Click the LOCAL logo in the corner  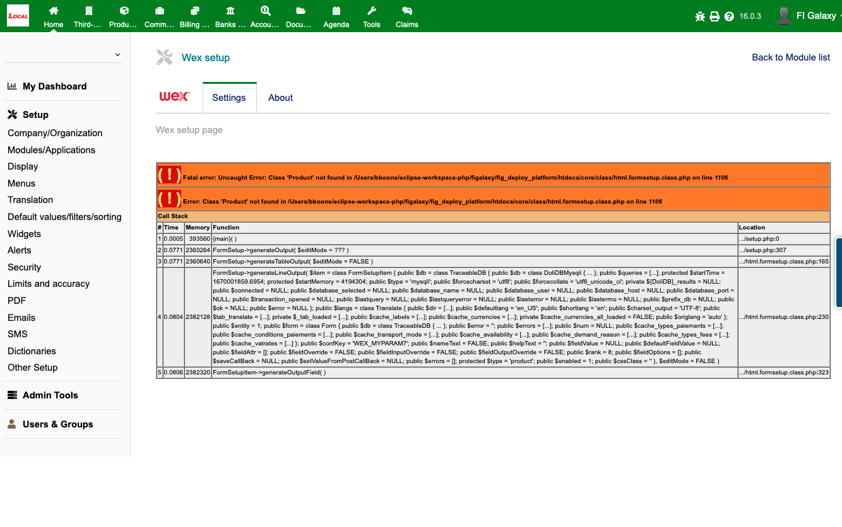tap(17, 15)
